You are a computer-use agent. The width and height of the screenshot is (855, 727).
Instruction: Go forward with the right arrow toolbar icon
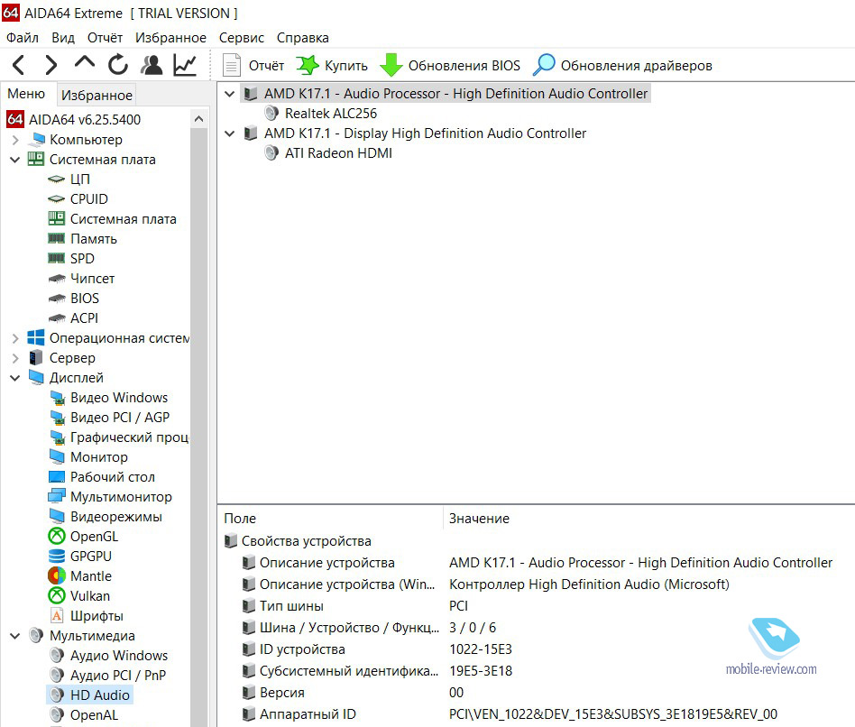coord(51,65)
